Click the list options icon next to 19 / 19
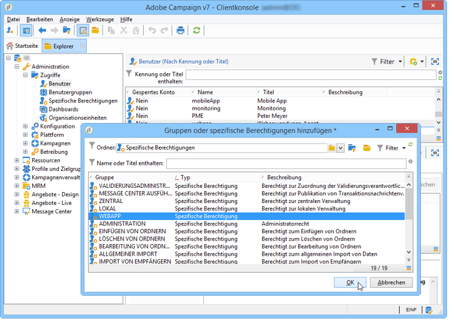The height and width of the screenshot is (326, 455). (x=409, y=267)
